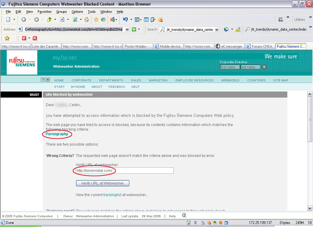Switch to Liste des Caractèr tab
Viewport: 313px width, 227px height.
[46, 46]
